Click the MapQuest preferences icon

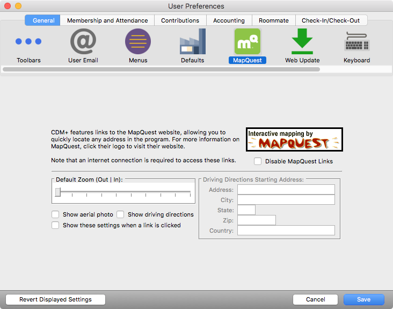click(x=248, y=42)
